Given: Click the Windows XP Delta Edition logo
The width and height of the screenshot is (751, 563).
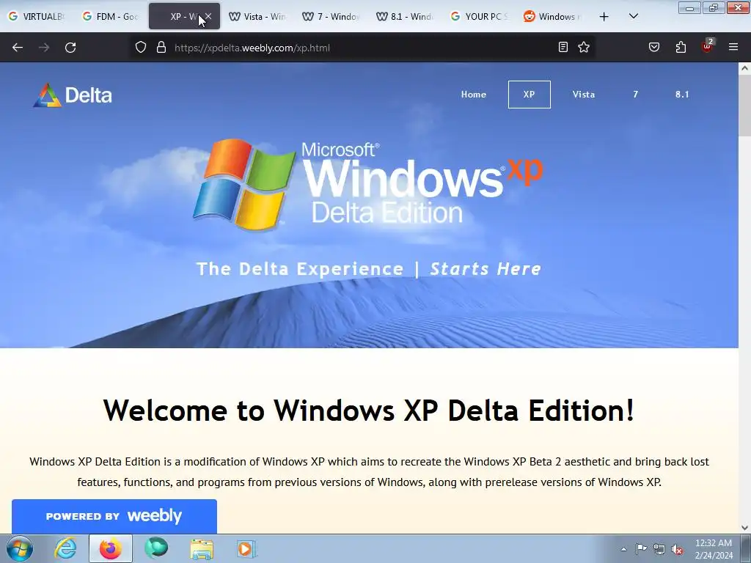Looking at the screenshot, I should pyautogui.click(x=368, y=184).
